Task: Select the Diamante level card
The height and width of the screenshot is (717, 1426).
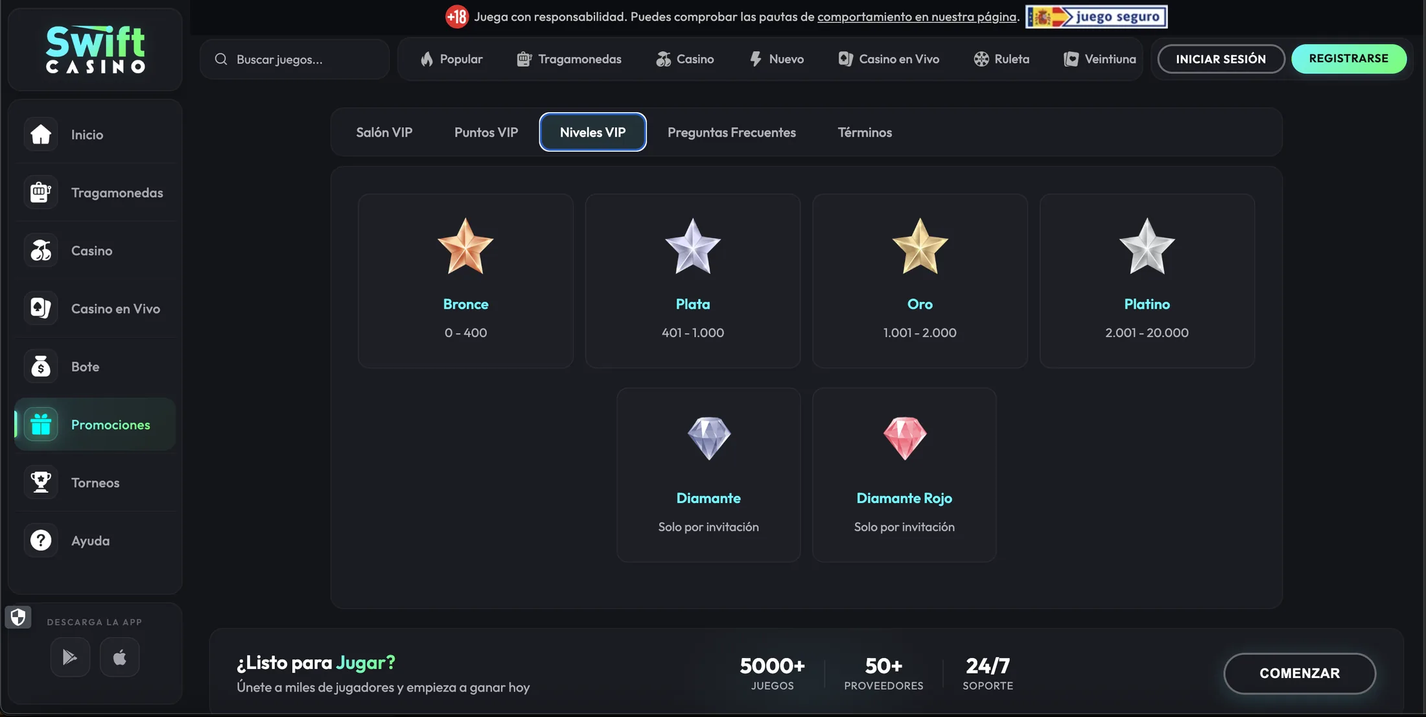Action: 708,475
